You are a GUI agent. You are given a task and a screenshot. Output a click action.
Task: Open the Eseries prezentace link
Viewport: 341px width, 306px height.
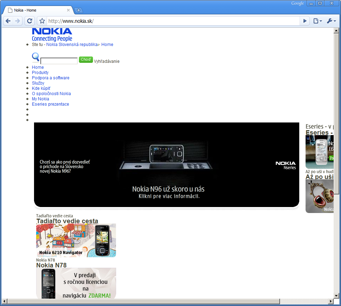[x=51, y=104]
